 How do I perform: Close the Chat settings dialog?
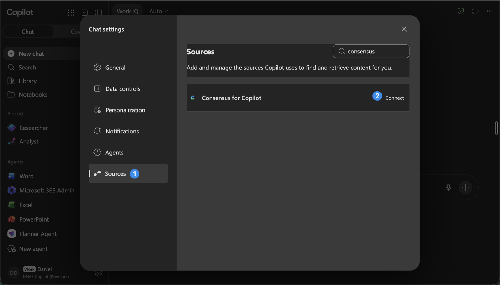click(x=404, y=29)
